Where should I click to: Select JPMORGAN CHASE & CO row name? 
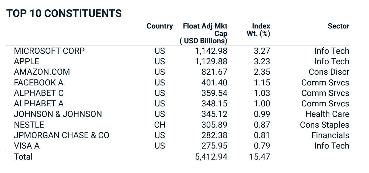pos(62,135)
